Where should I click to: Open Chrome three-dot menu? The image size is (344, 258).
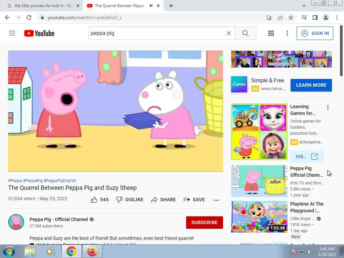pos(337,17)
